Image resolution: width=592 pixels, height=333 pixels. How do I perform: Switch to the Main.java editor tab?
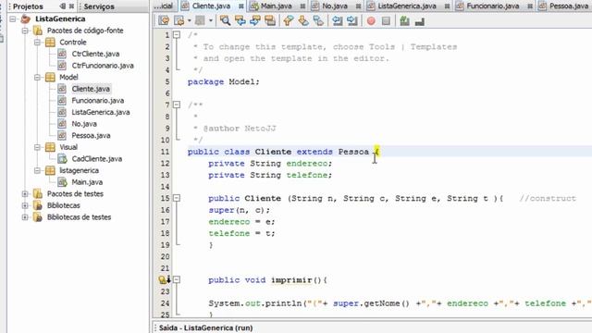276,6
